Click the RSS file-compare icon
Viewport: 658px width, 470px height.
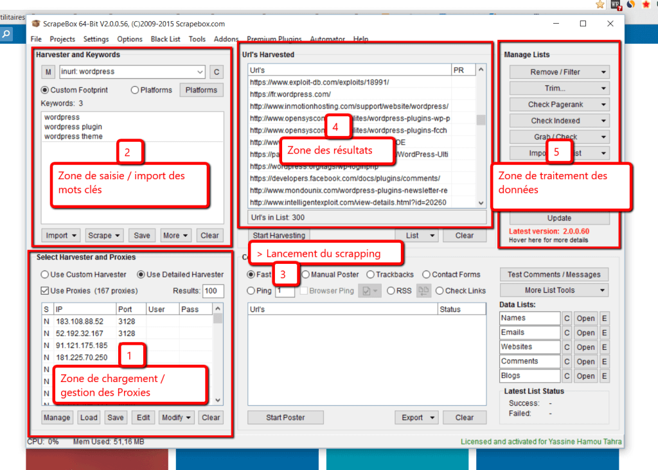[x=422, y=291]
